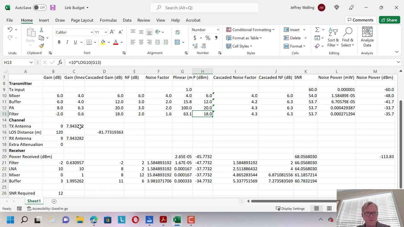The height and width of the screenshot is (227, 404).
Task: Toggle Bold formatting
Action: tap(59, 42)
